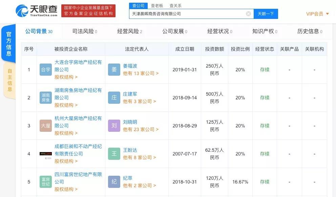Click the 成立日期 column header
The width and height of the screenshot is (336, 197).
click(x=185, y=49)
